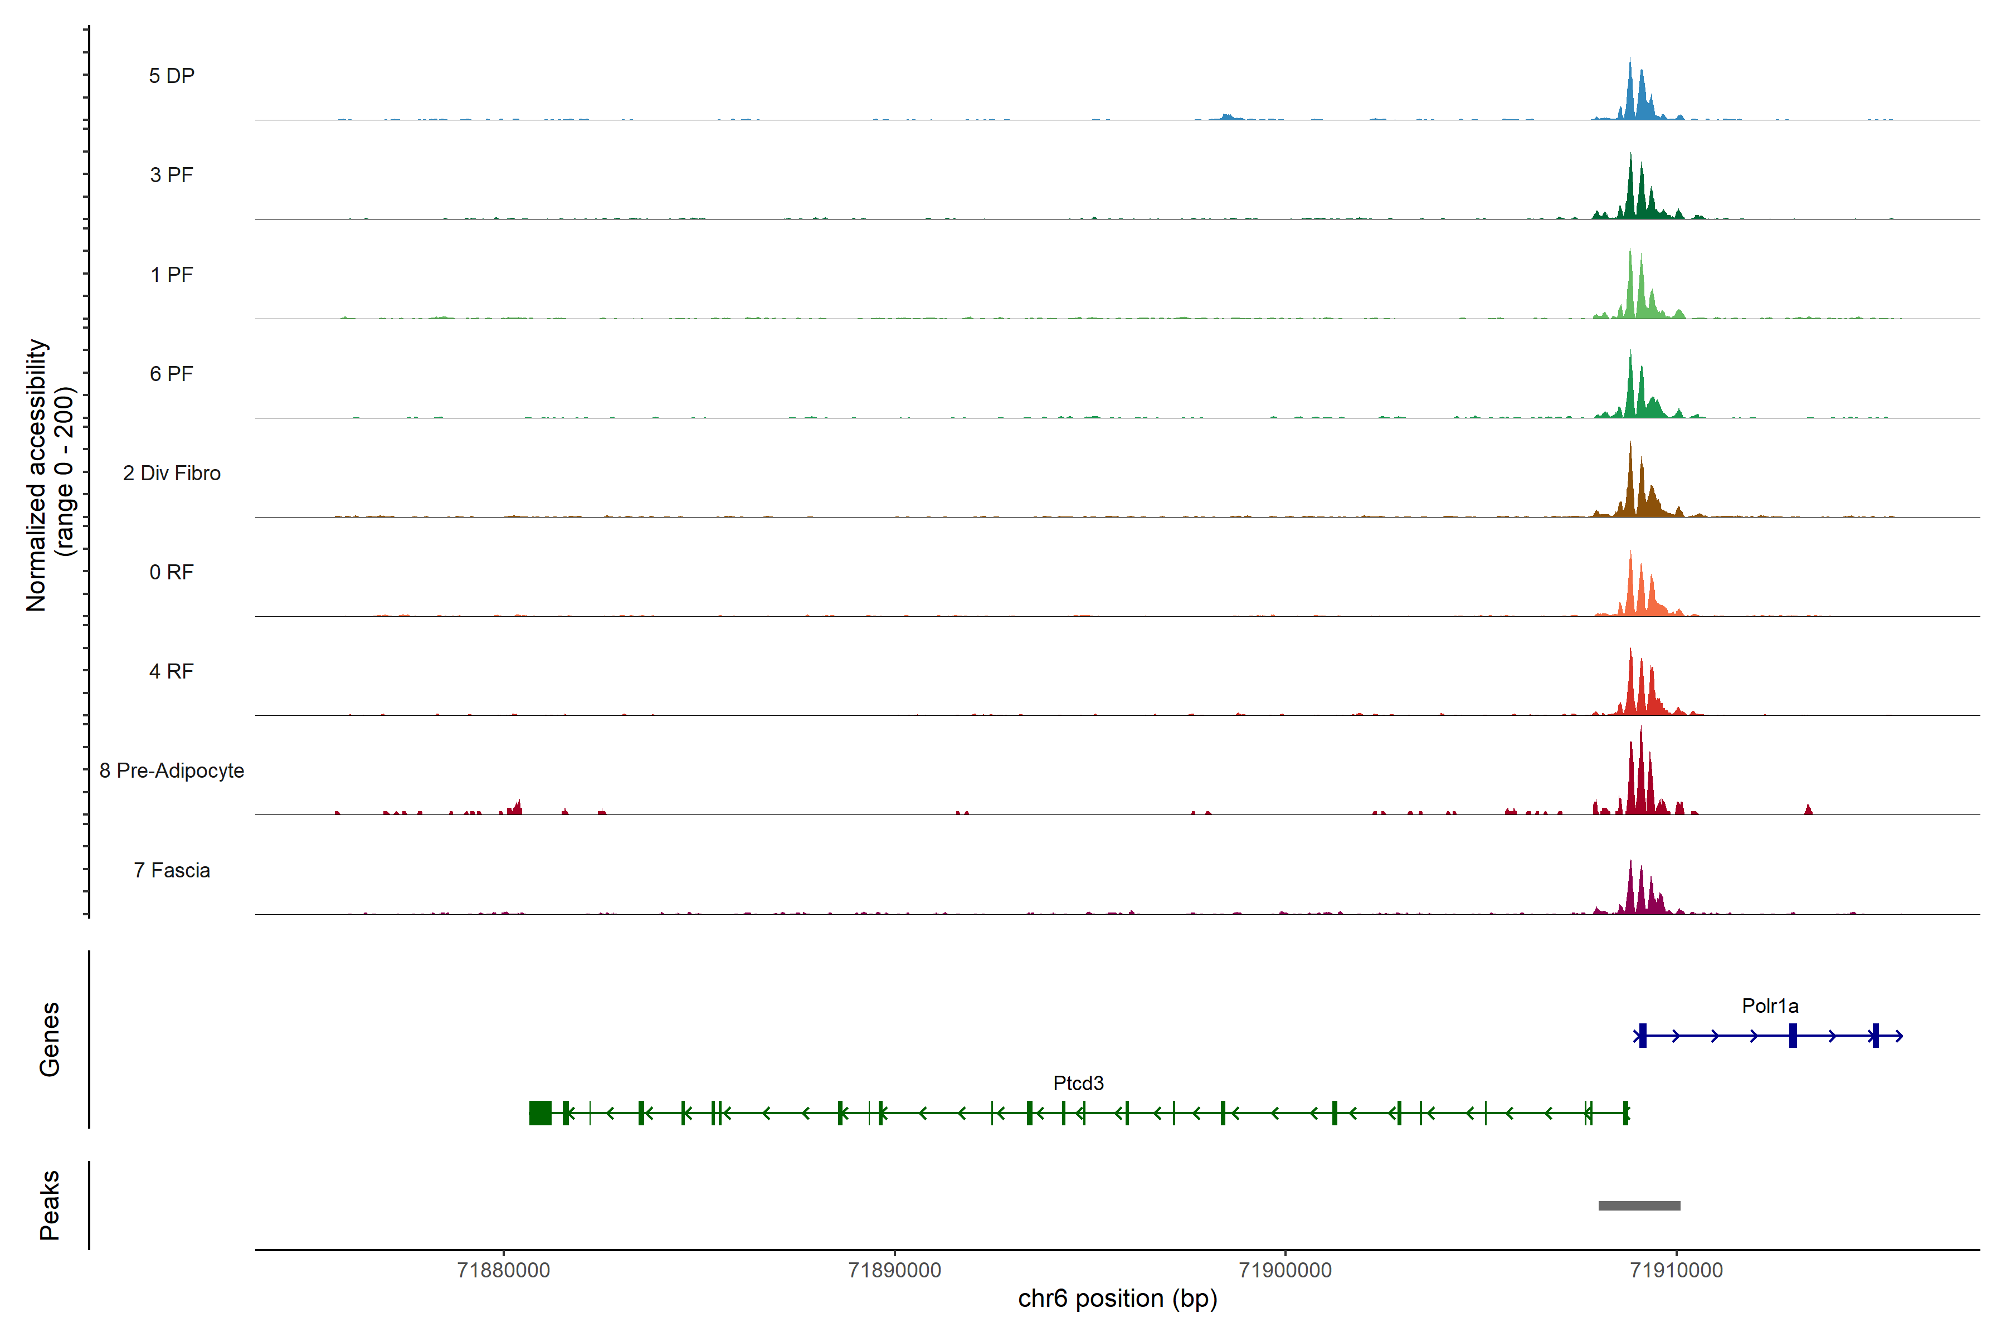2006x1337 pixels.
Task: Click the Polr1a gene name
Action: [1770, 1006]
